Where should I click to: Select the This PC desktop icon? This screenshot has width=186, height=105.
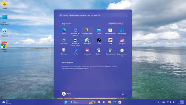5,20
